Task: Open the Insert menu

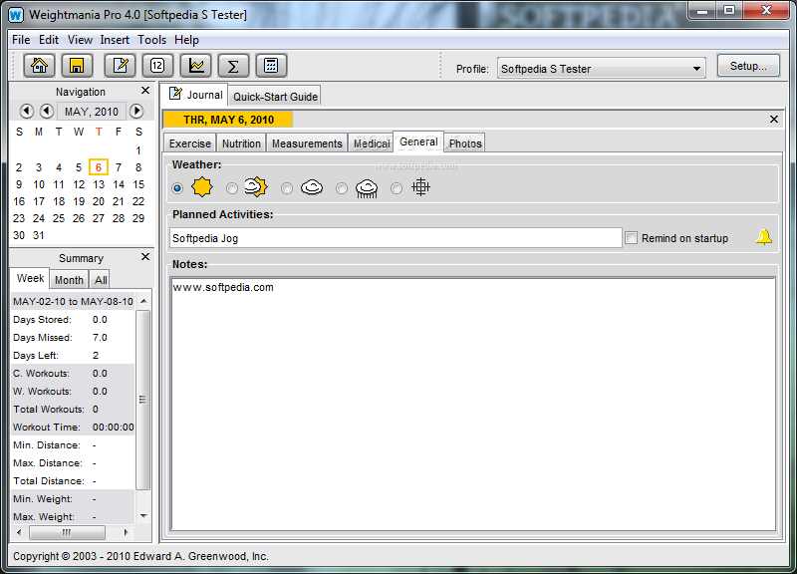Action: click(115, 40)
